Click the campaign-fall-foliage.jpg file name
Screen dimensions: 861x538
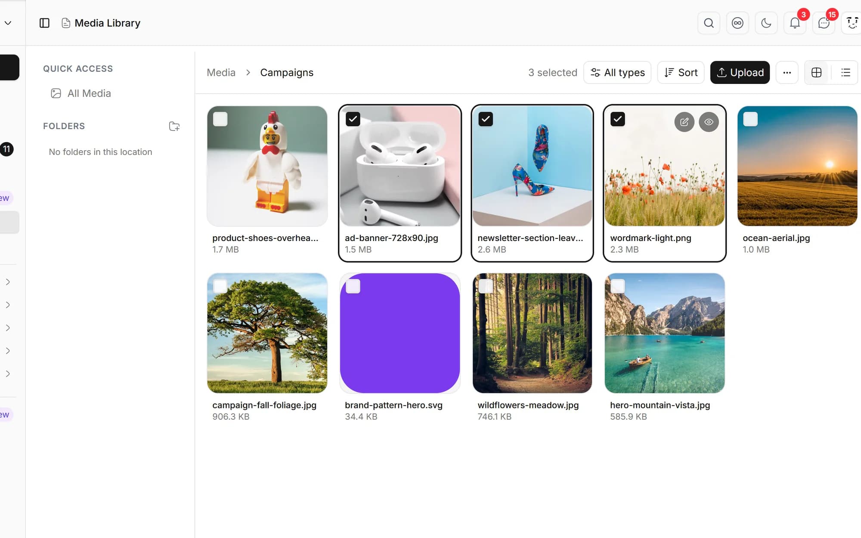pyautogui.click(x=264, y=405)
